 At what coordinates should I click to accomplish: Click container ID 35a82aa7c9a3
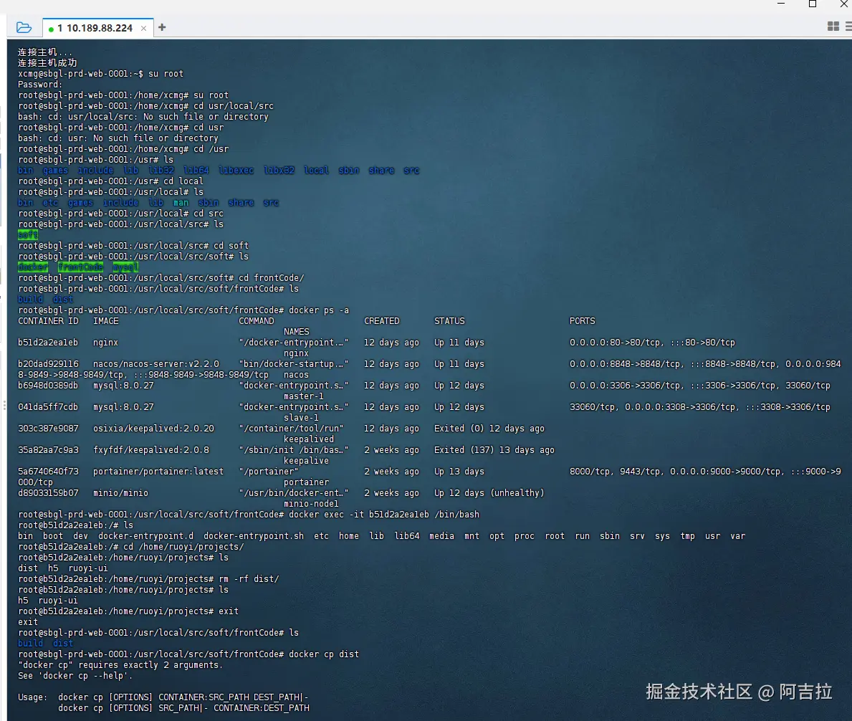coord(48,450)
